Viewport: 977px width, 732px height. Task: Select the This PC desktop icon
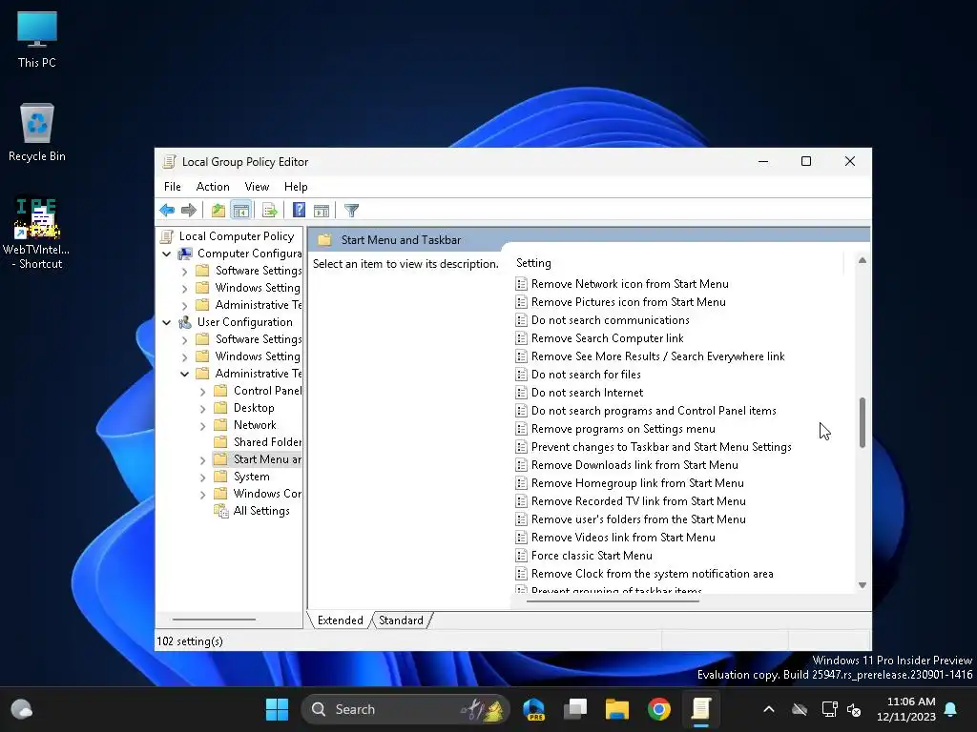[x=37, y=39]
